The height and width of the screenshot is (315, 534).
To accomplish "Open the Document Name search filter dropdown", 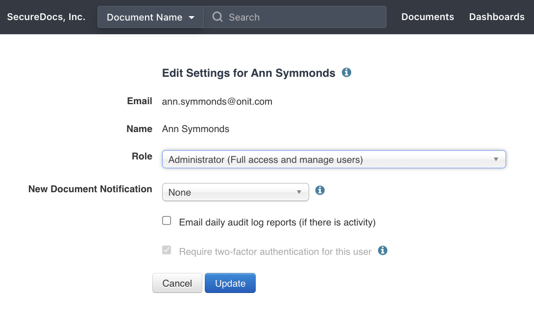I will coord(150,17).
